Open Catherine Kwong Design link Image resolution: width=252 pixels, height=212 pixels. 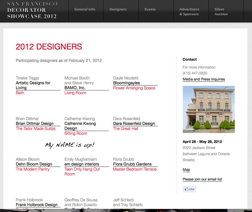coord(80,126)
